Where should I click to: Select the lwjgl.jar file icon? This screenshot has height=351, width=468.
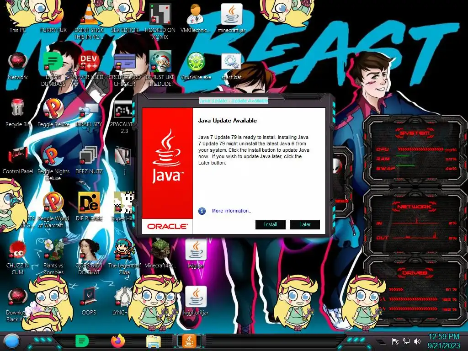coord(196,254)
